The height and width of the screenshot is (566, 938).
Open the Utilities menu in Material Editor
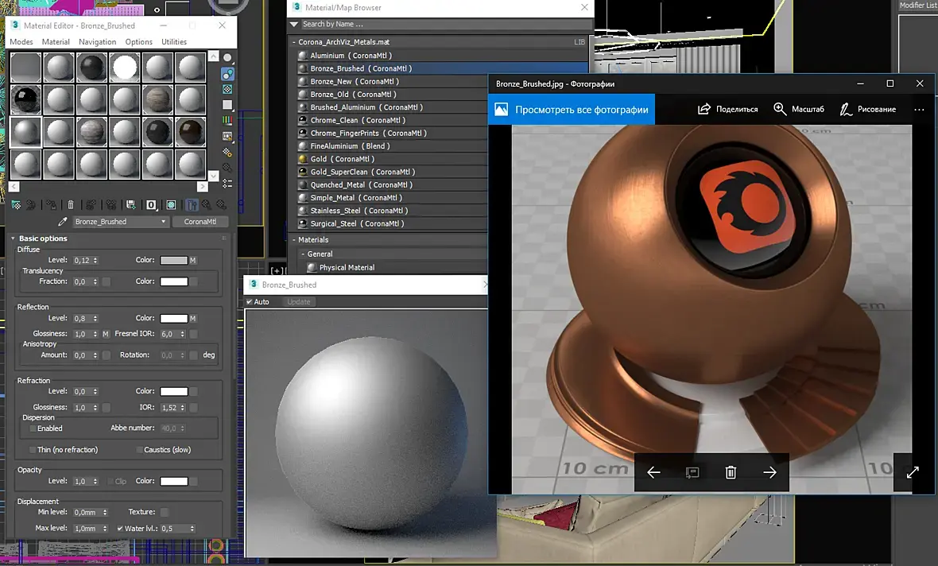[x=174, y=42]
